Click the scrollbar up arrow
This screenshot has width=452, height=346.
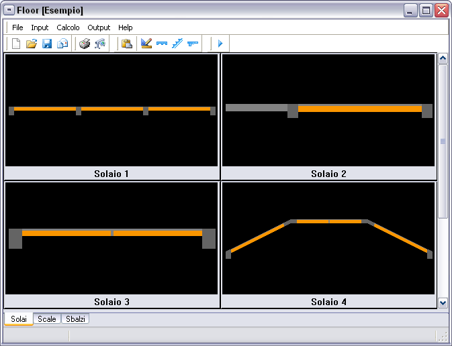tap(443, 58)
